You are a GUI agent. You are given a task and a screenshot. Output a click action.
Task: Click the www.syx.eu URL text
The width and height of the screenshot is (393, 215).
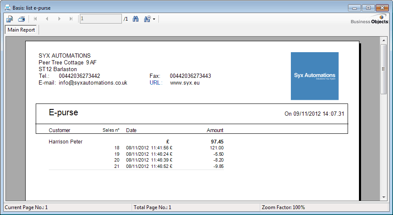[x=182, y=83]
